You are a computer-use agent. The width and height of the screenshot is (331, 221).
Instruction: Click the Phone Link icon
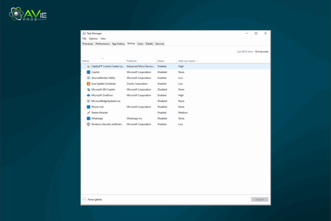tap(88, 107)
